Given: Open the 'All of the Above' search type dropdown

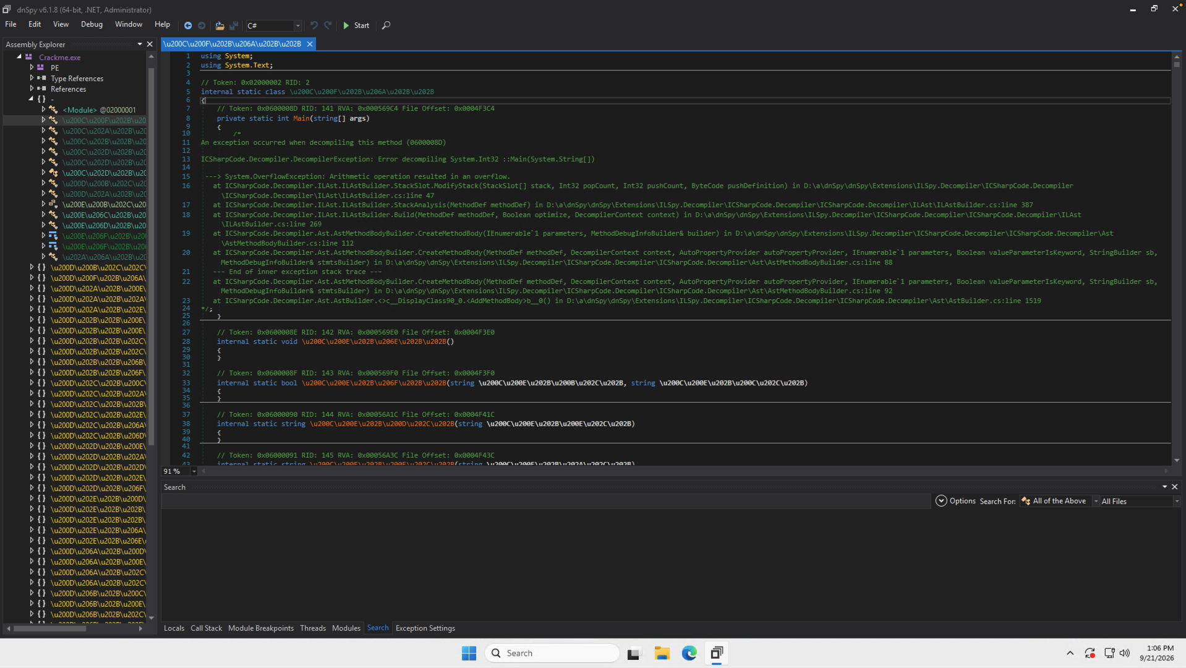Looking at the screenshot, I should [1060, 501].
